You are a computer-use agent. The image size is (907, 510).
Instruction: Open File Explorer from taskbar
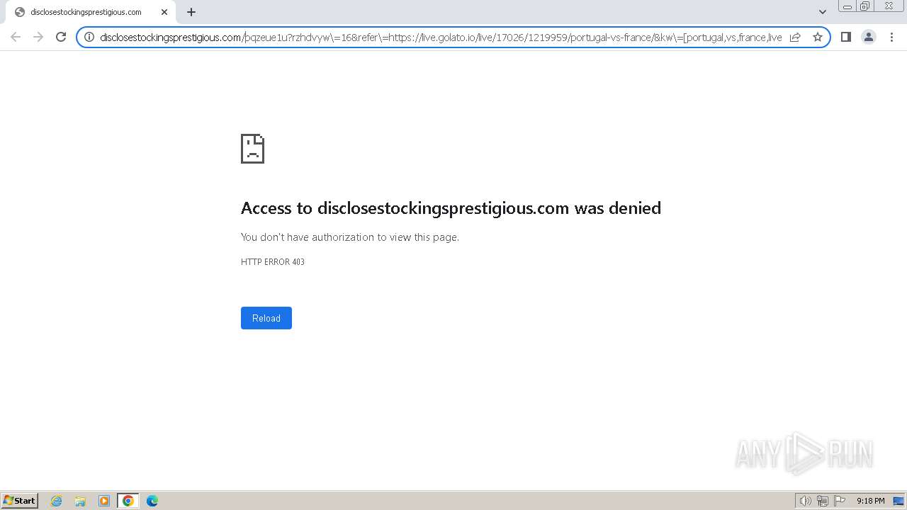coord(80,501)
